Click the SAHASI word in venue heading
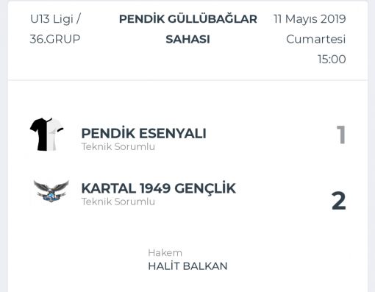This screenshot has height=292, width=375. 188,39
